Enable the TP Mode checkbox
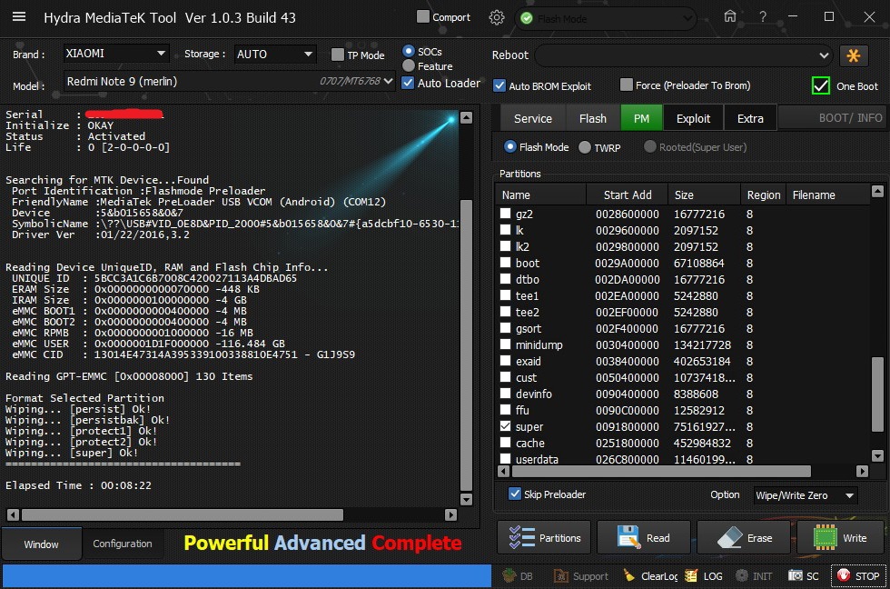 coord(338,55)
